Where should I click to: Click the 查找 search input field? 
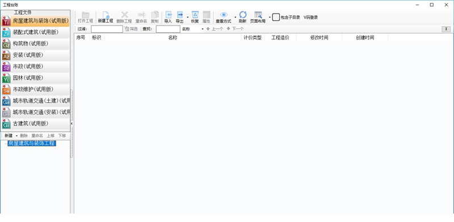168,29
